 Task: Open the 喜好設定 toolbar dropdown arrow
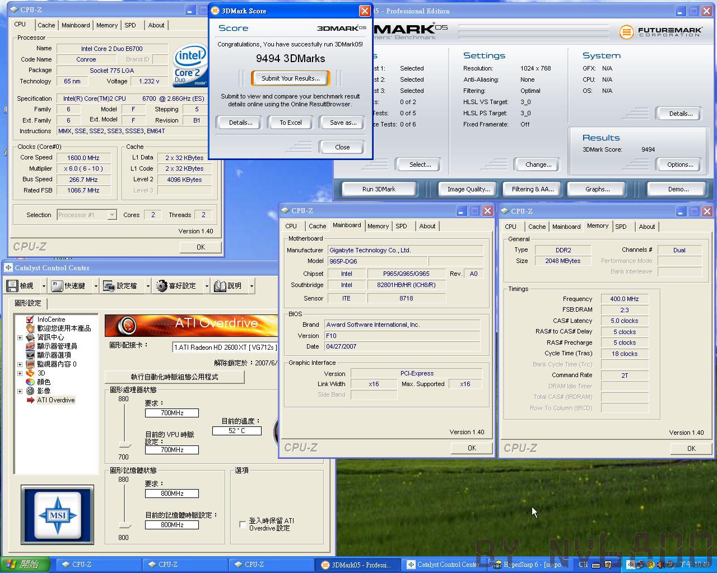207,286
